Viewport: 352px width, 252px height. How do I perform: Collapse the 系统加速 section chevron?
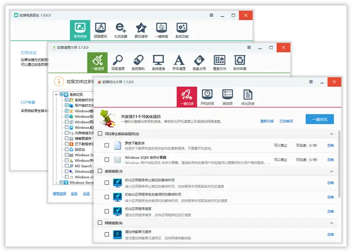(x=331, y=171)
